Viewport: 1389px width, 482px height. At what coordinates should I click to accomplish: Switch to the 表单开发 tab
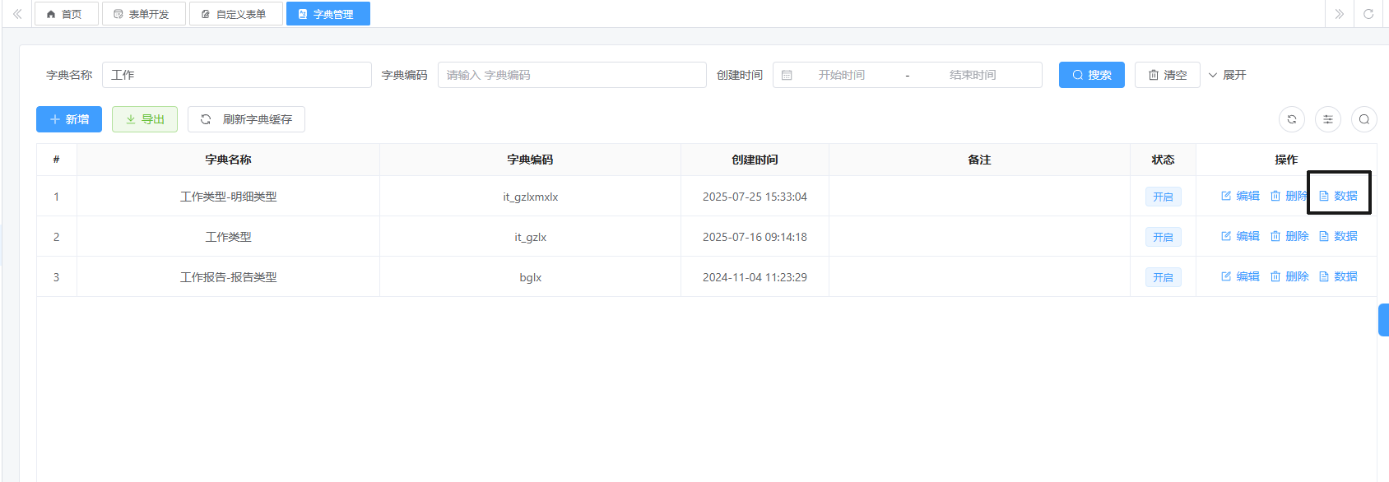pos(143,14)
